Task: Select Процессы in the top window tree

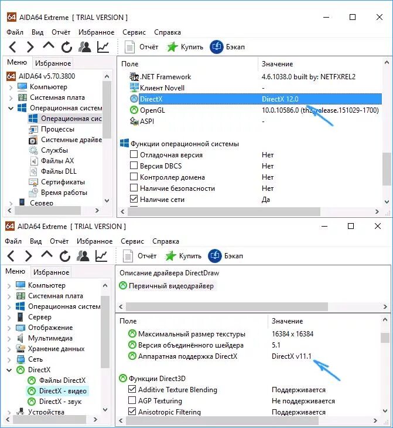Action: tap(57, 129)
